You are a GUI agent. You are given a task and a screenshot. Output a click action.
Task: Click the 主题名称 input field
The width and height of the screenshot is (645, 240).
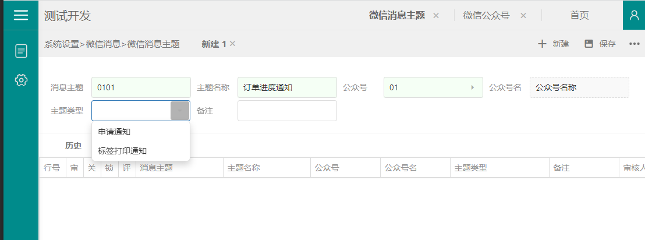287,87
